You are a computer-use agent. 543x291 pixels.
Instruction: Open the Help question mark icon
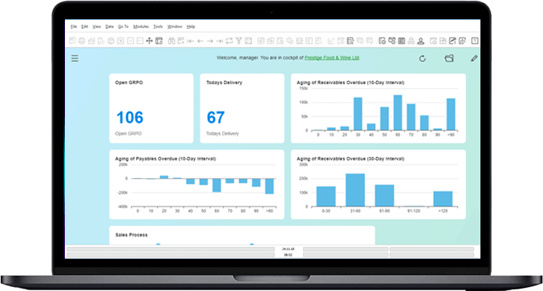point(475,41)
